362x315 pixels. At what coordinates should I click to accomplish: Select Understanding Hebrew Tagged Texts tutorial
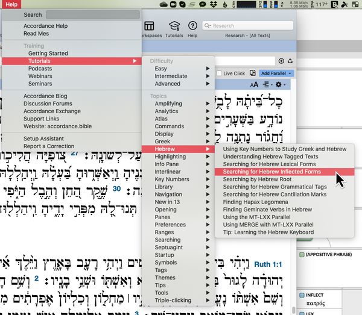[x=284, y=157]
